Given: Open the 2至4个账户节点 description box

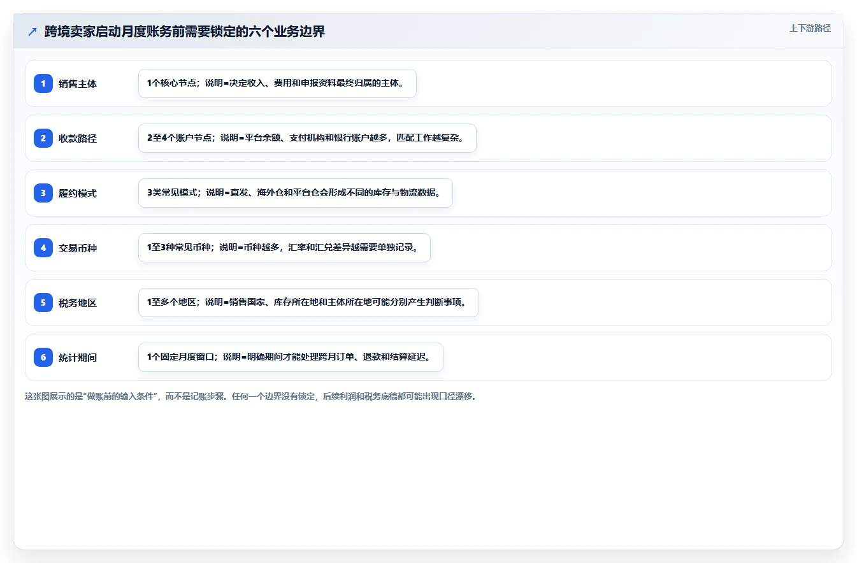Looking at the screenshot, I should tap(307, 138).
